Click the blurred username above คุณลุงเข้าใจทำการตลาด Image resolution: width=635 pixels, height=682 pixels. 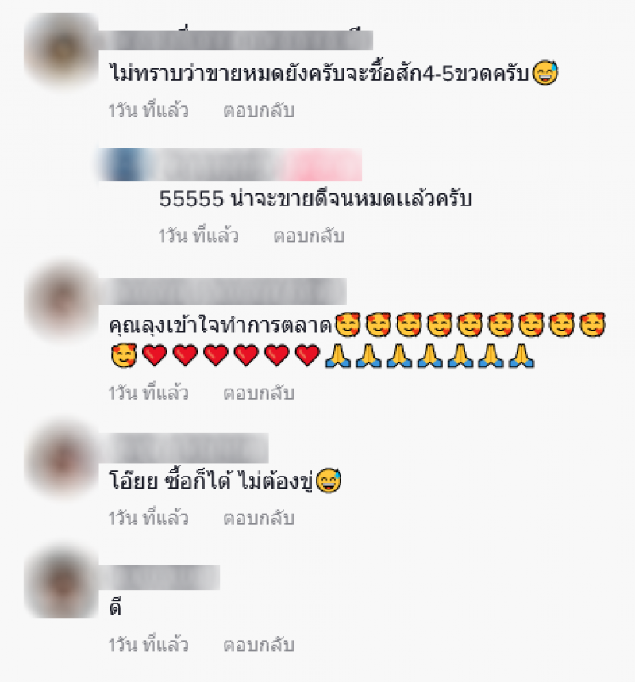[x=223, y=291]
